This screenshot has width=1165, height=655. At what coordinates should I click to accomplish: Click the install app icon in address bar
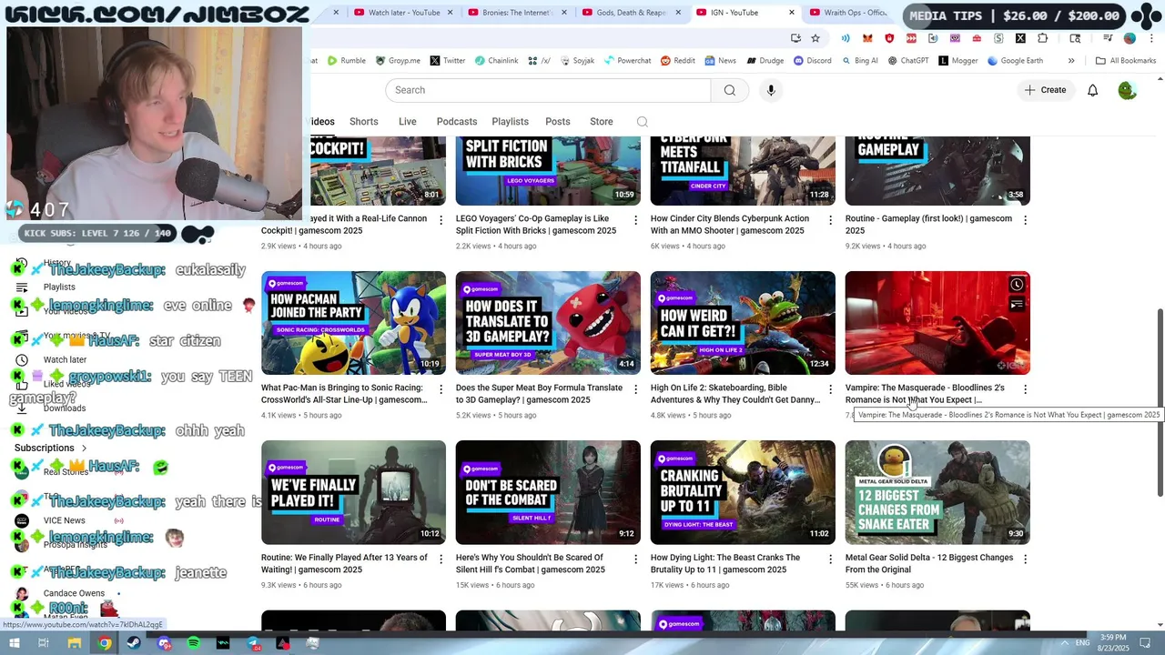(x=795, y=38)
